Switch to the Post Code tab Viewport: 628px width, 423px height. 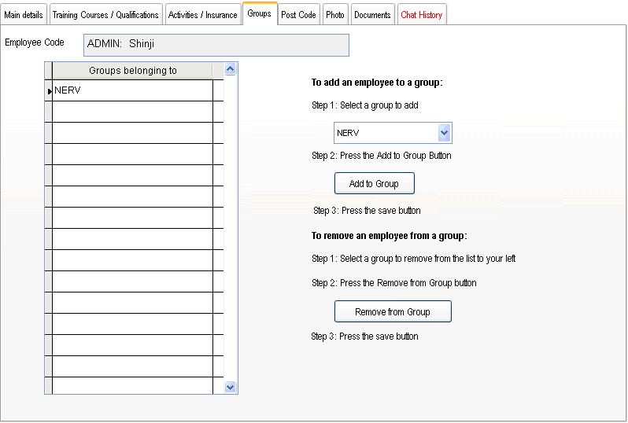tap(298, 15)
